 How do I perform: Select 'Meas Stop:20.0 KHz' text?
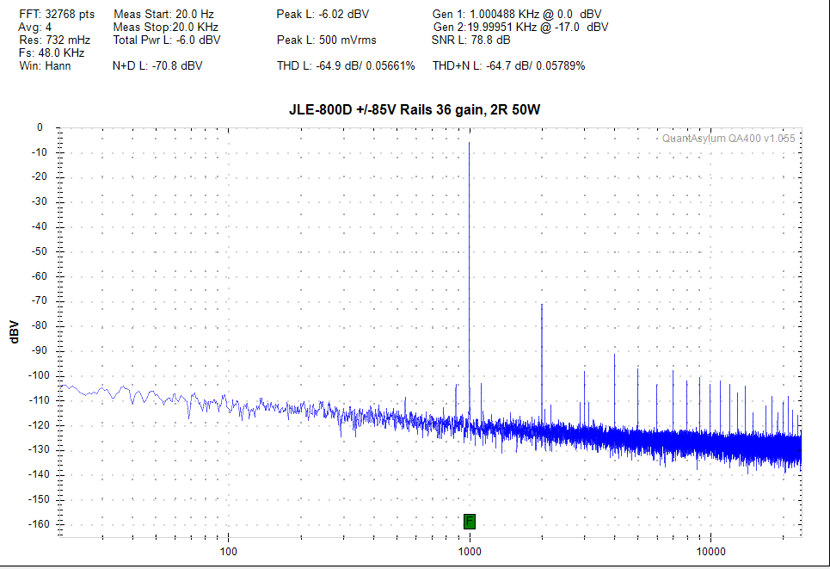[x=166, y=27]
